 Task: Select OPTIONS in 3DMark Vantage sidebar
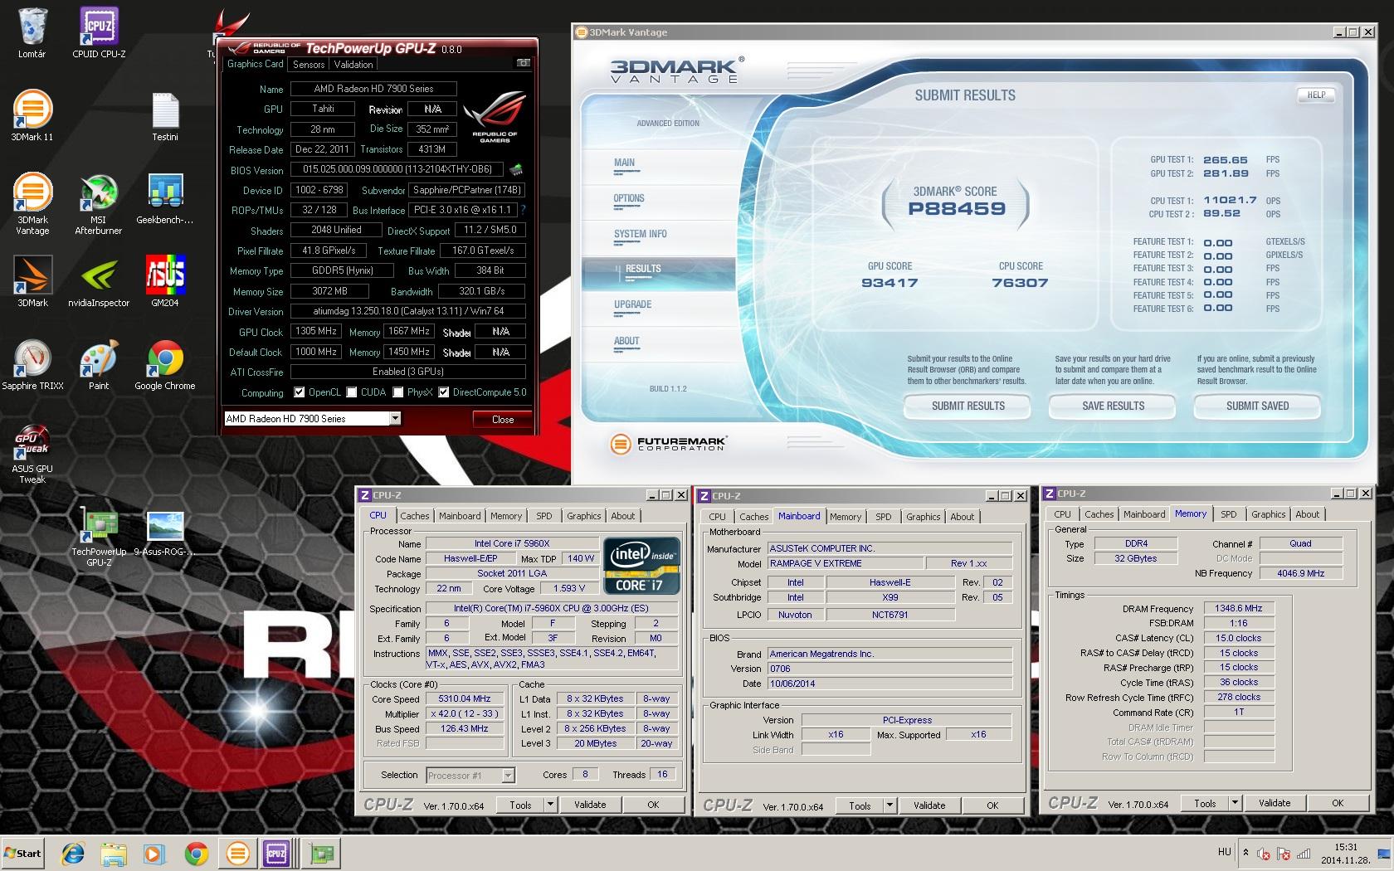pyautogui.click(x=629, y=198)
